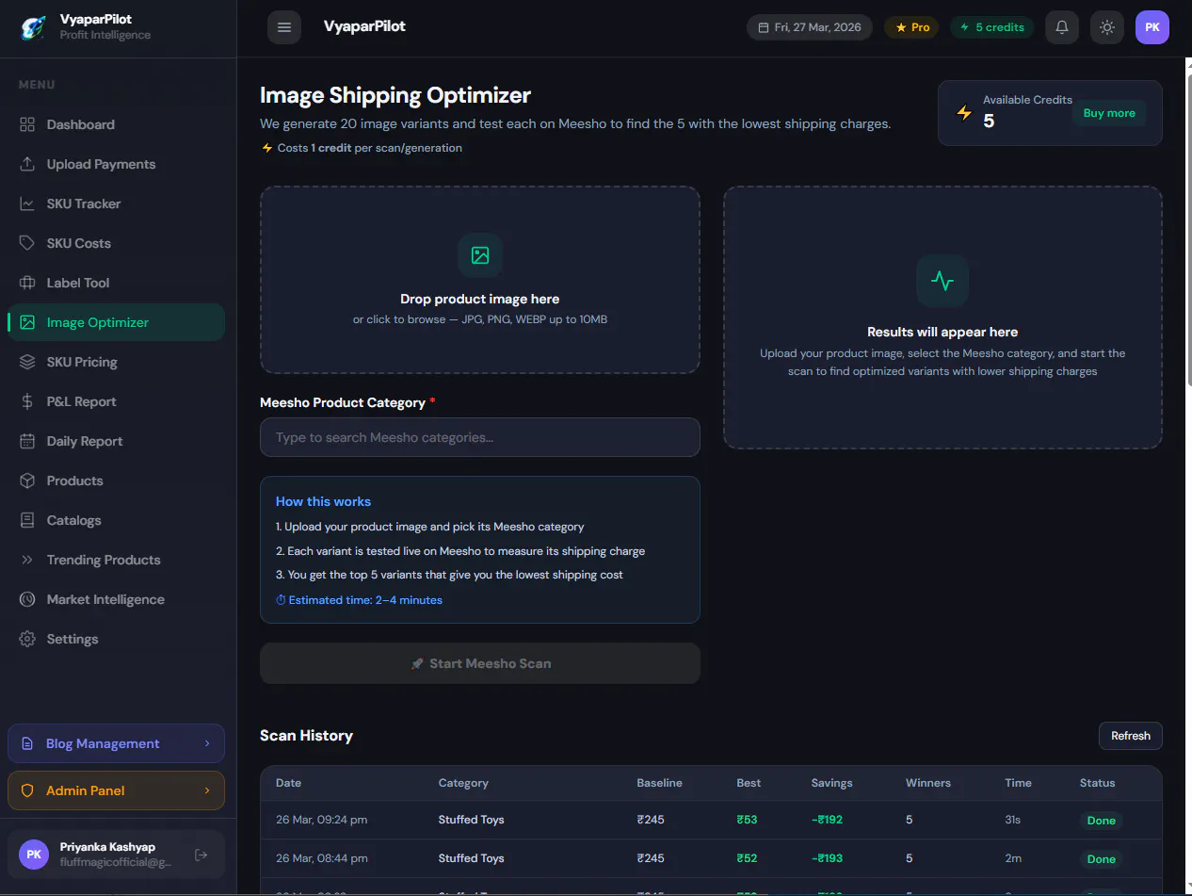Click Products box icon

tap(27, 481)
